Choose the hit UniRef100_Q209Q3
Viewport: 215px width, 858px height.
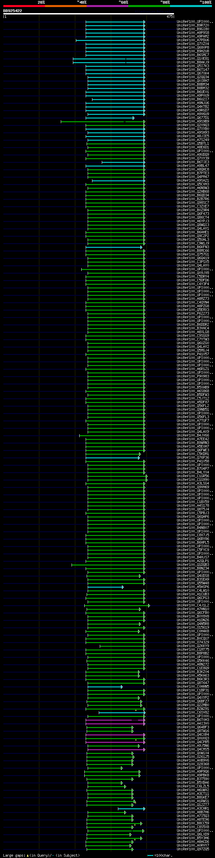(193, 125)
